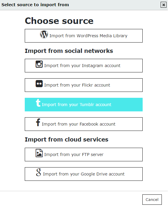The height and width of the screenshot is (208, 168).
Task: Select Import from your Instagram account
Action: point(84,66)
